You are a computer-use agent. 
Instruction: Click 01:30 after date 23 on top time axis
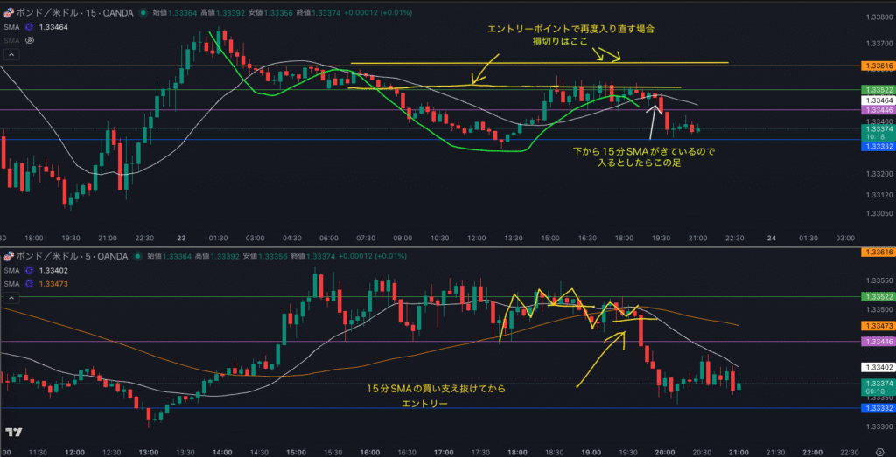click(x=218, y=238)
